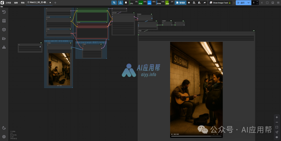
Task: Click the VRAM usage monitor
Action: 160,3
